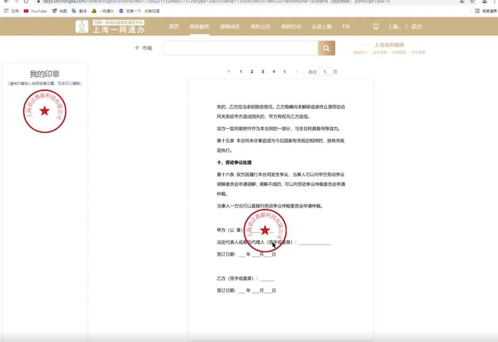Bookmark this page with the star icon

pos(472,2)
